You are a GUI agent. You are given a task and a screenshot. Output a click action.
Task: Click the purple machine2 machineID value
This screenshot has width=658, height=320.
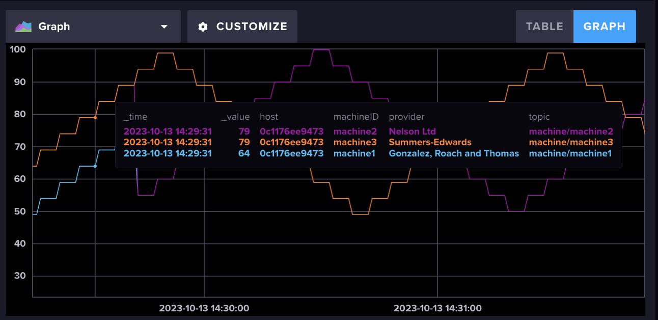point(355,131)
